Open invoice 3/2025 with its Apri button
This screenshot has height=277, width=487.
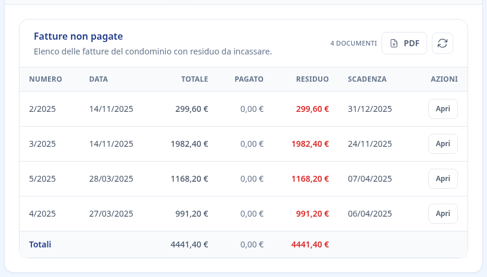point(443,144)
